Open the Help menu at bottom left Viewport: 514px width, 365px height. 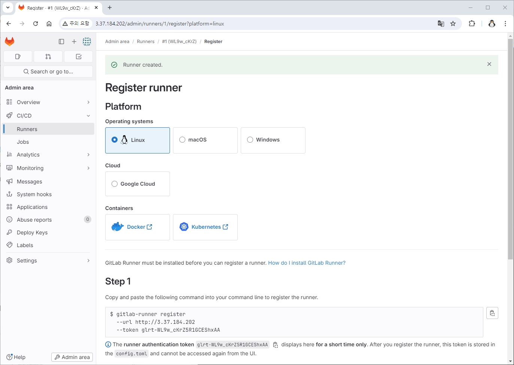tap(16, 357)
